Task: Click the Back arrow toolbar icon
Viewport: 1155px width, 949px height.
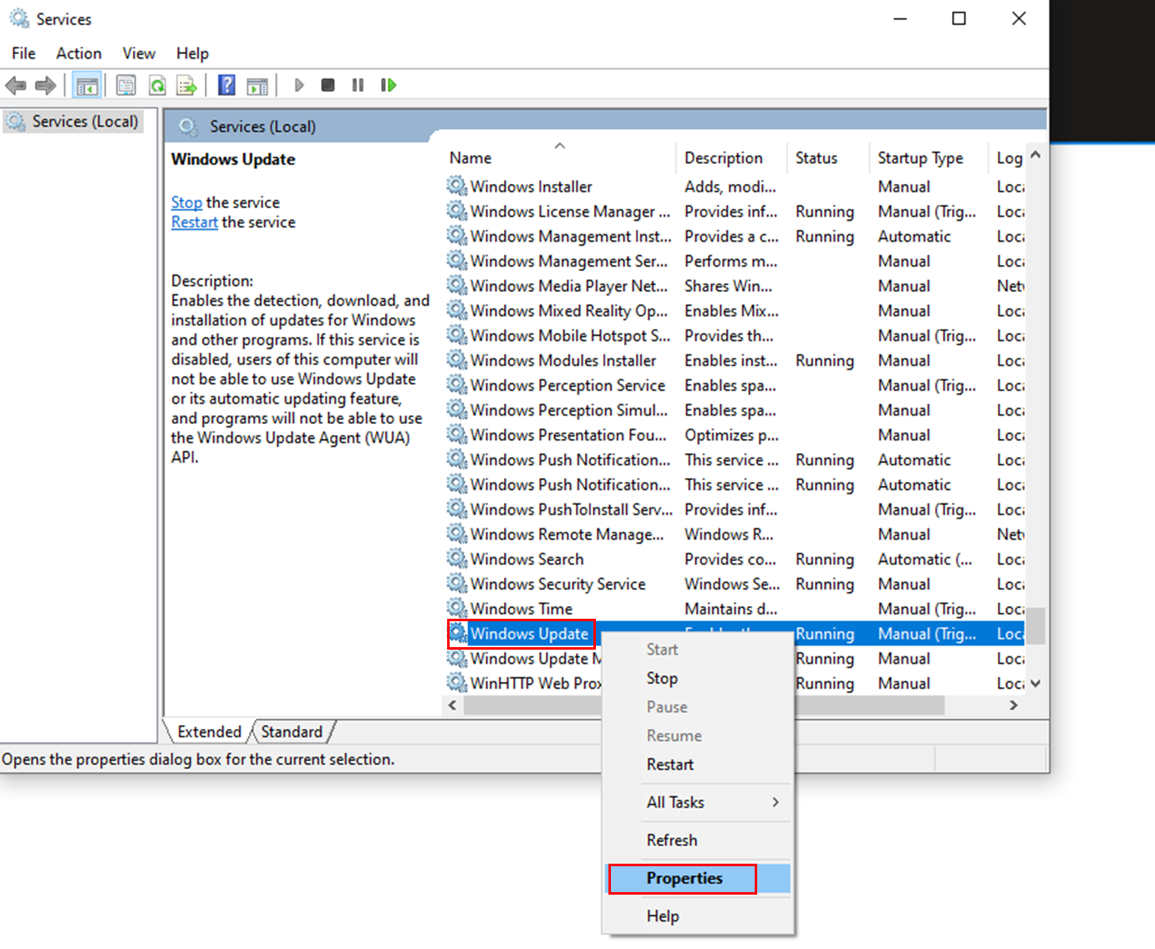Action: [16, 85]
